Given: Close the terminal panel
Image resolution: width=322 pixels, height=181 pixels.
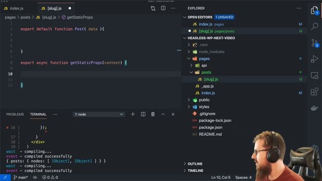Looking at the screenshot, I should [173, 114].
